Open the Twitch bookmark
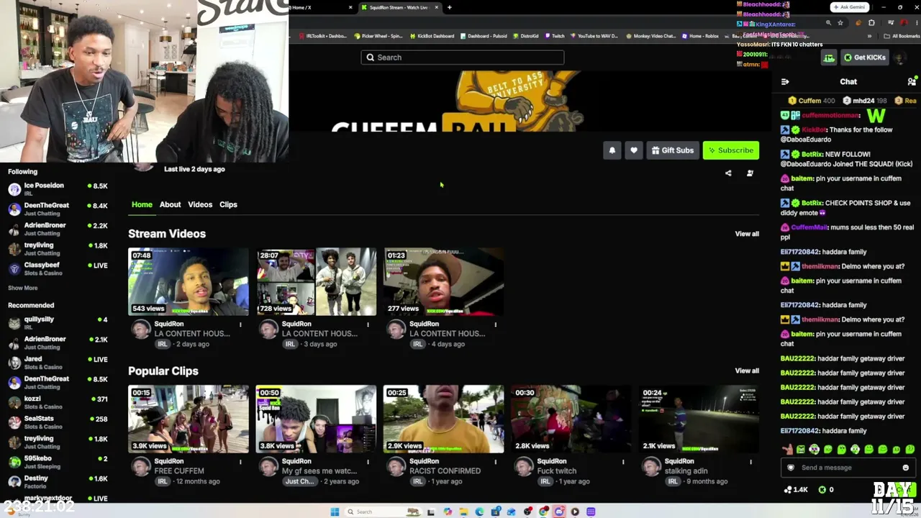 coord(555,36)
